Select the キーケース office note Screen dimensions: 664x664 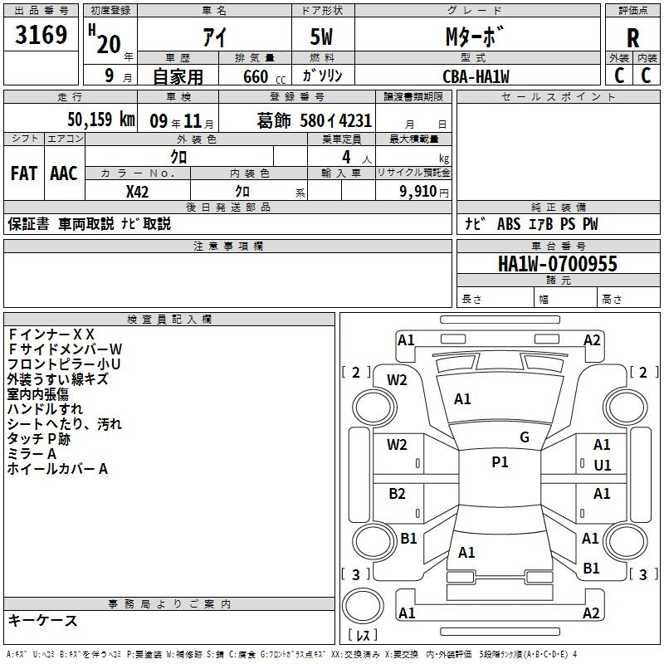[x=43, y=621]
